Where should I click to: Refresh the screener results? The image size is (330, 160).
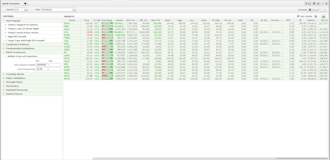click(x=316, y=16)
